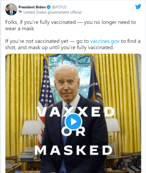Click the MASKED overlay text on video
Screen dimensions: 146x173
tap(74, 150)
